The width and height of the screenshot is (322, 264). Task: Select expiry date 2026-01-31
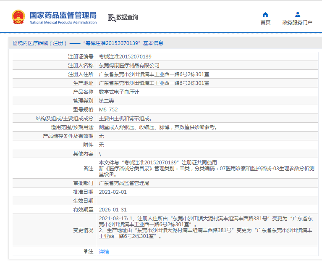[113, 210]
